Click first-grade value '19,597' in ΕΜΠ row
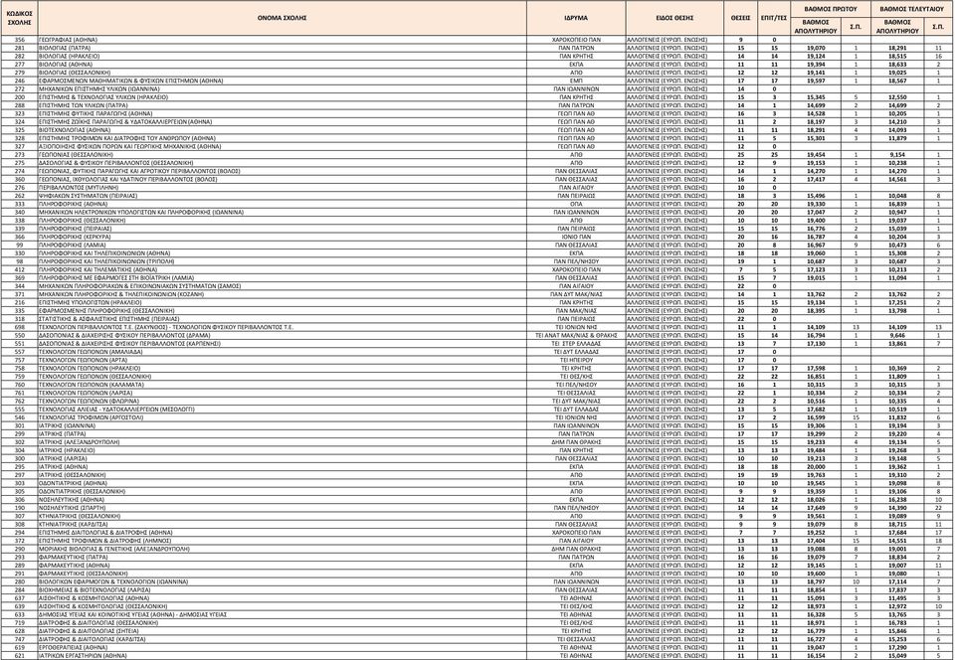 click(816, 81)
